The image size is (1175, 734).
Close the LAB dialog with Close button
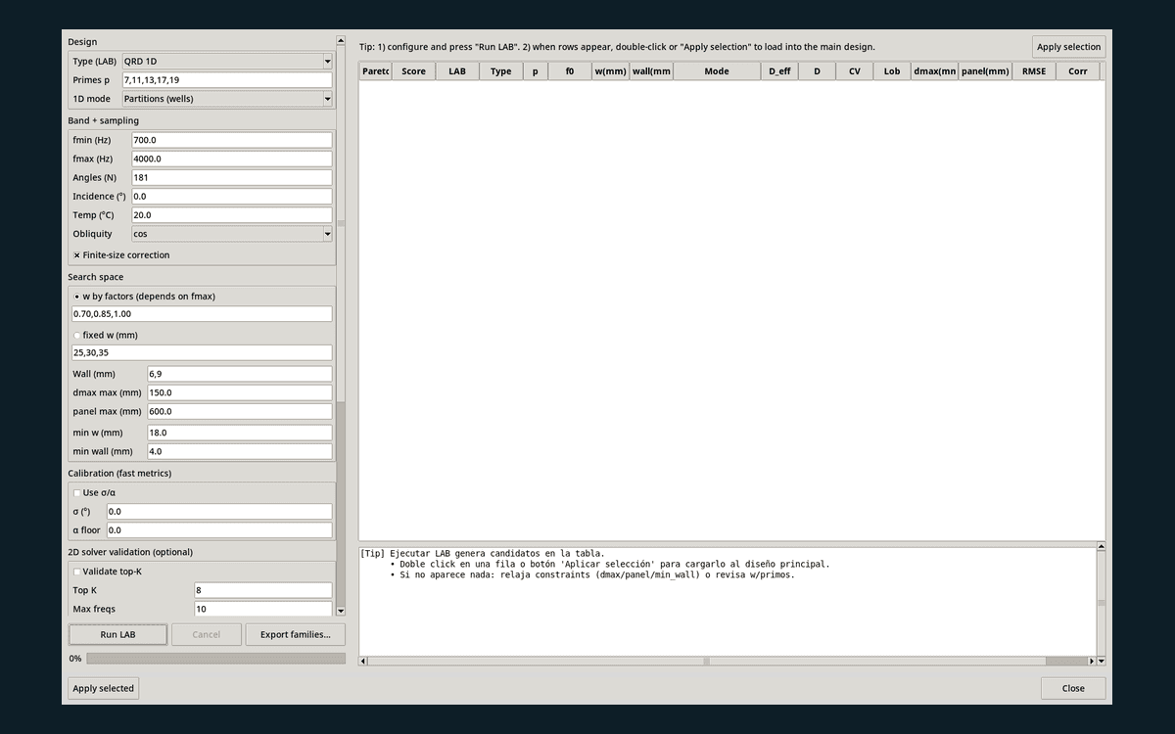(1073, 688)
